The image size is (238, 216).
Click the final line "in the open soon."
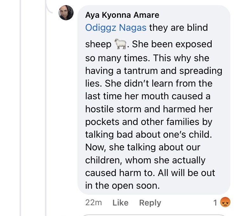coord(122,186)
